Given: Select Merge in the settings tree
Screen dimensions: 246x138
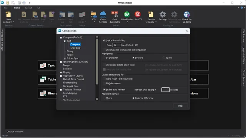Looking at the screenshot, I should (x=66, y=65).
